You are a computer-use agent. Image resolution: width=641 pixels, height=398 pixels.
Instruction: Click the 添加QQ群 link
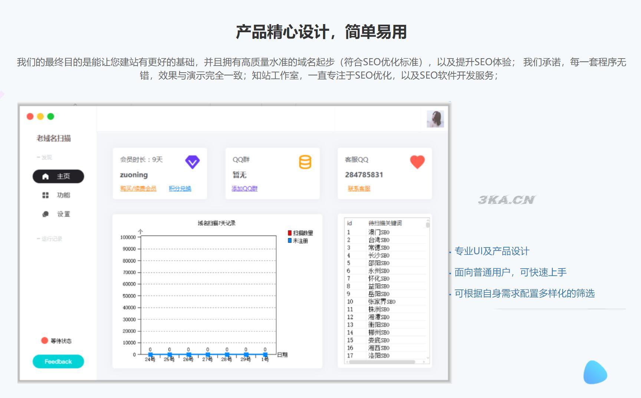pyautogui.click(x=244, y=189)
